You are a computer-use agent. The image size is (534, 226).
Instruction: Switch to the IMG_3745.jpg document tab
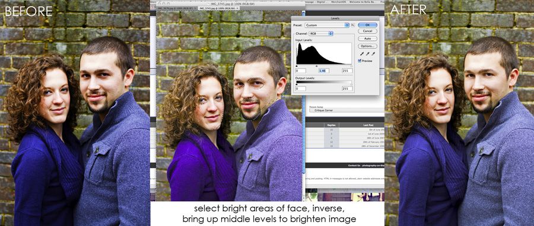(x=219, y=8)
